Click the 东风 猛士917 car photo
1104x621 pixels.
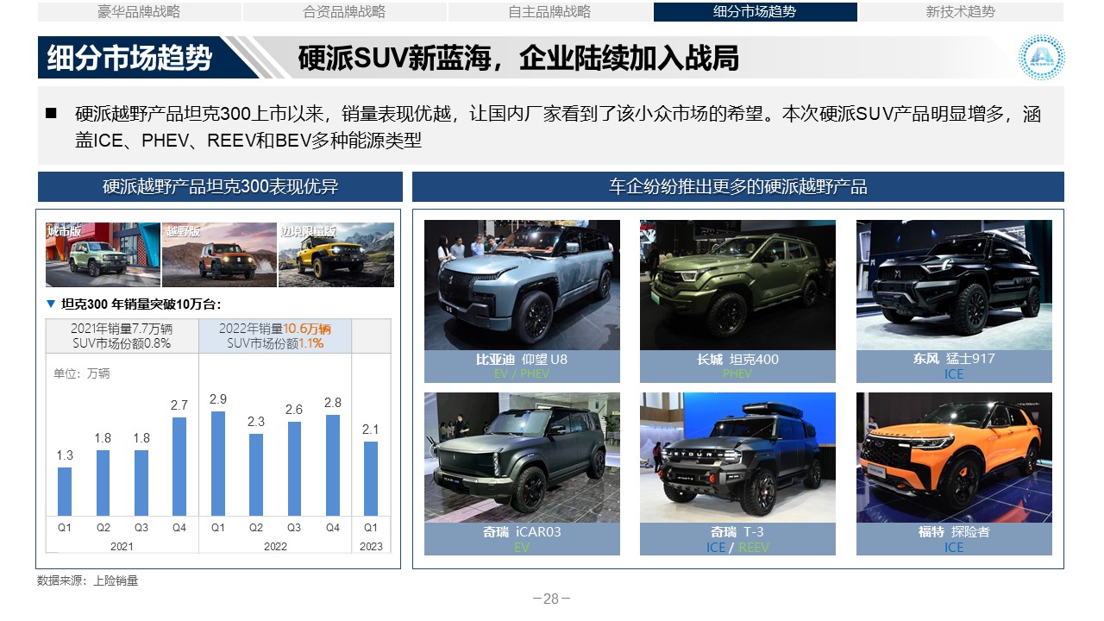(954, 285)
